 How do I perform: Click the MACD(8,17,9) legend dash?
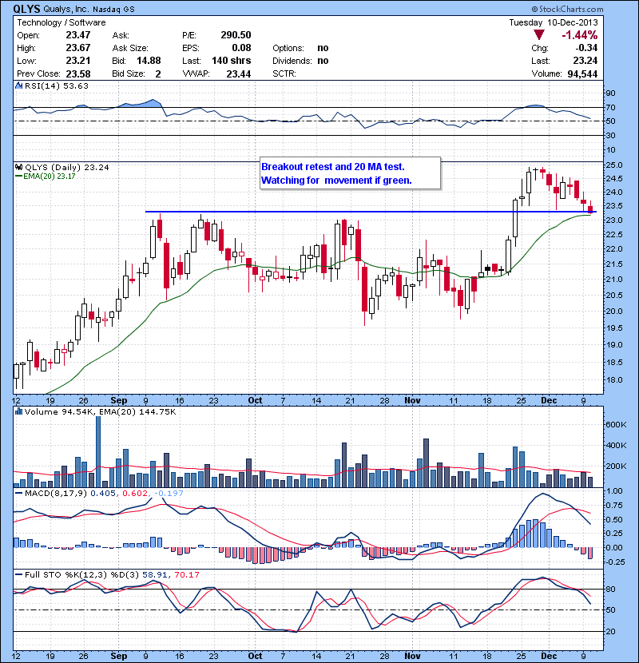pyautogui.click(x=18, y=493)
